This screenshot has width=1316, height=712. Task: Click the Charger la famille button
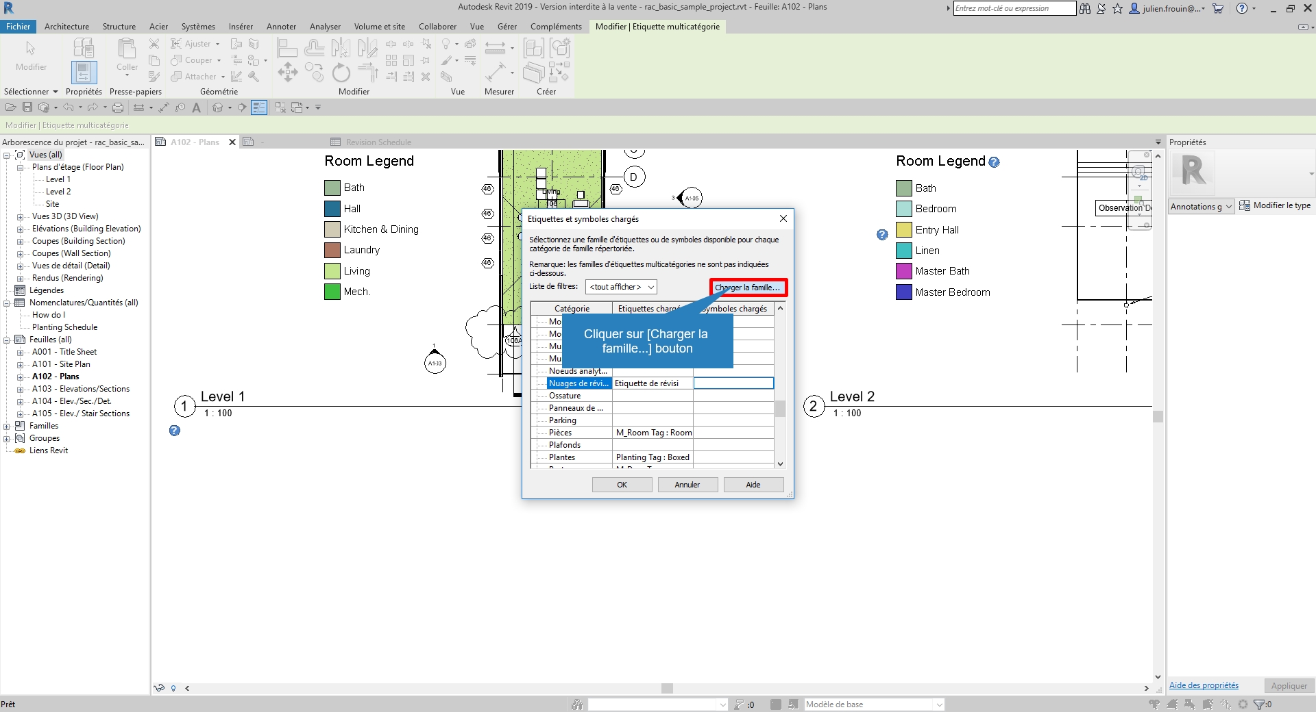pyautogui.click(x=748, y=288)
